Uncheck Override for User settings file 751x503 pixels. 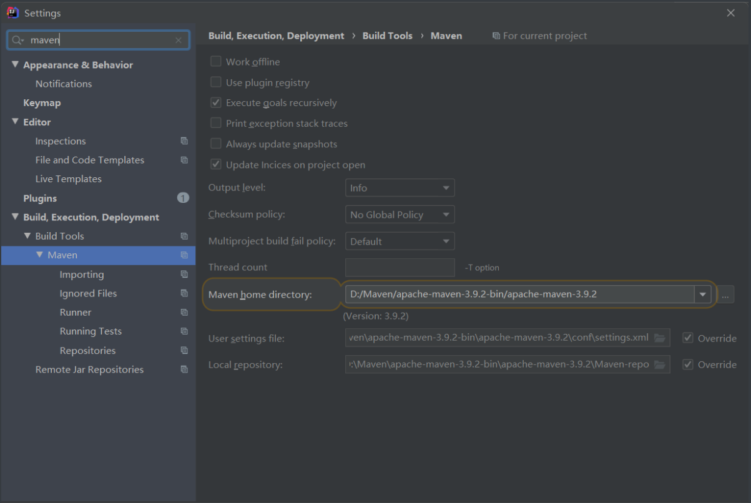[688, 338]
